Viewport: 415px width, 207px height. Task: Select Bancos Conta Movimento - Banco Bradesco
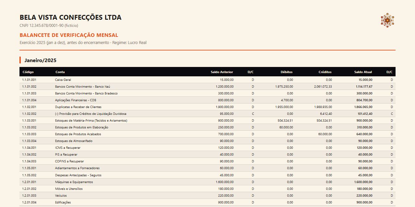(86, 93)
